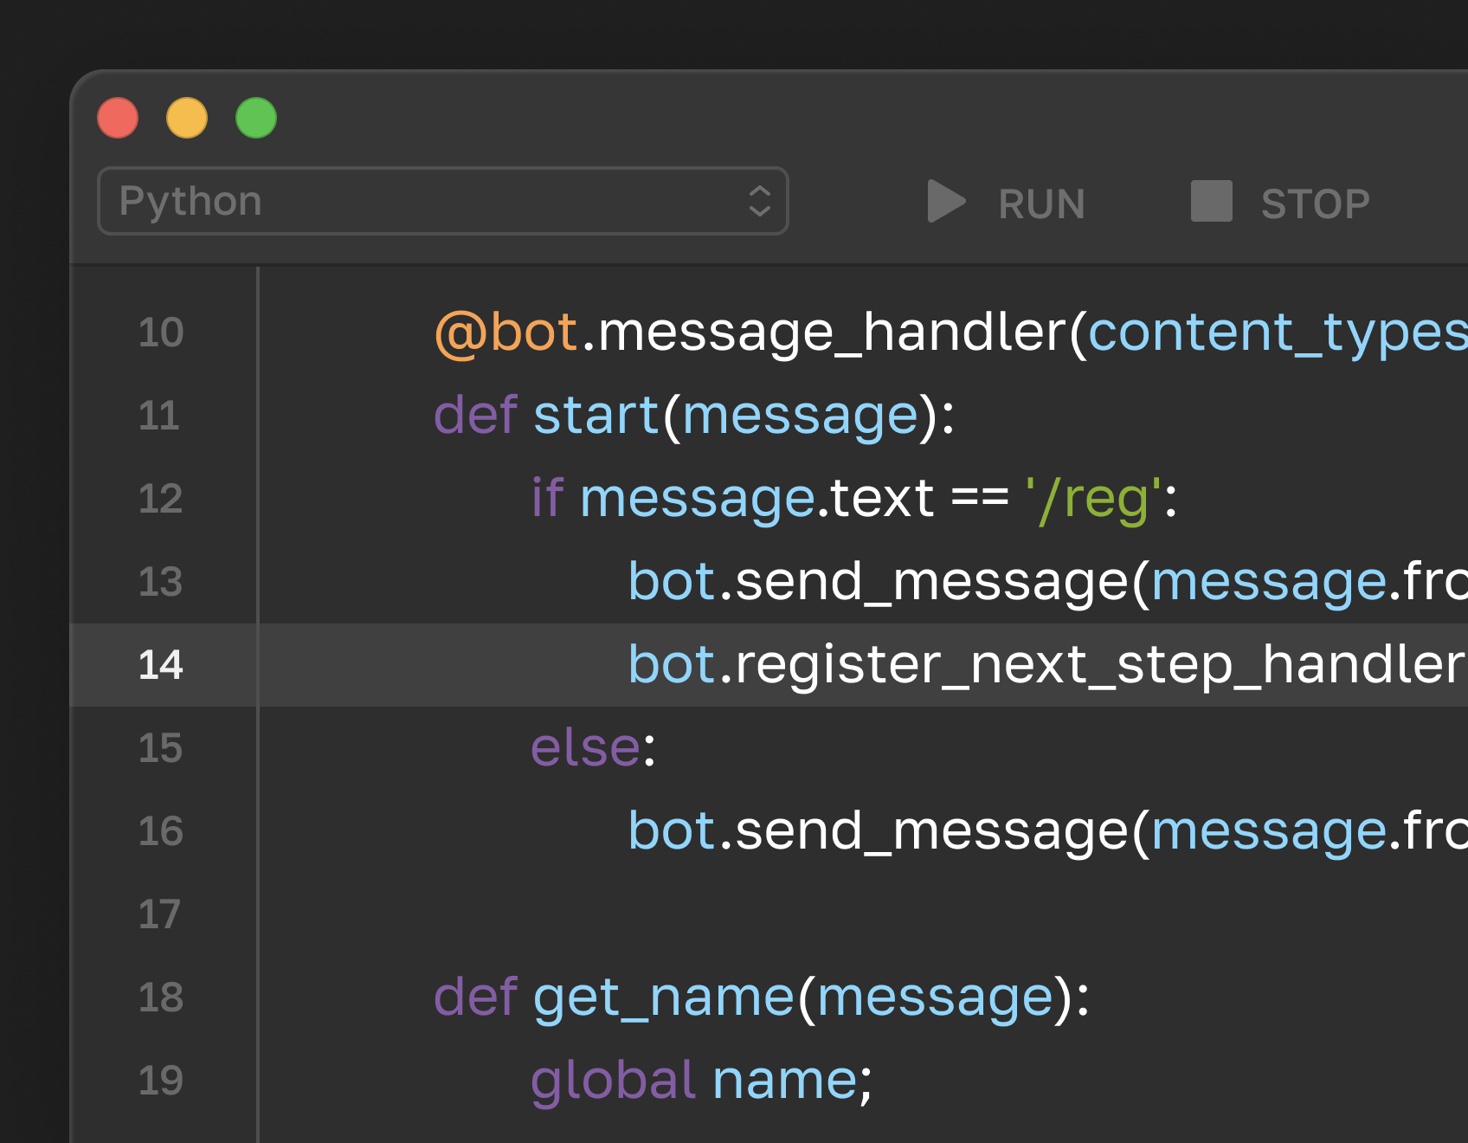
Task: Click the STOP text label
Action: click(1315, 204)
